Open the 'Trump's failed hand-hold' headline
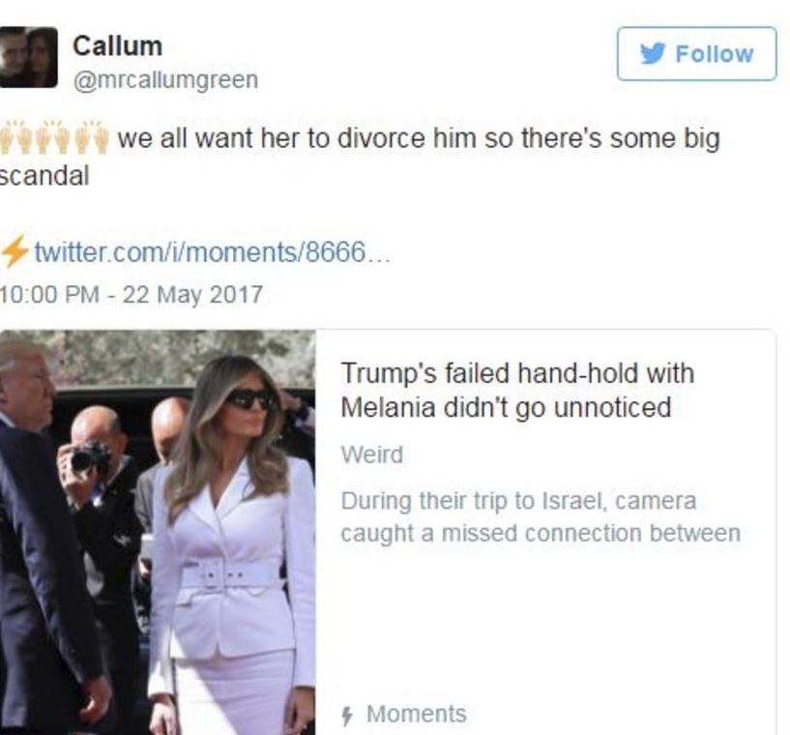The height and width of the screenshot is (735, 790). coord(517,390)
